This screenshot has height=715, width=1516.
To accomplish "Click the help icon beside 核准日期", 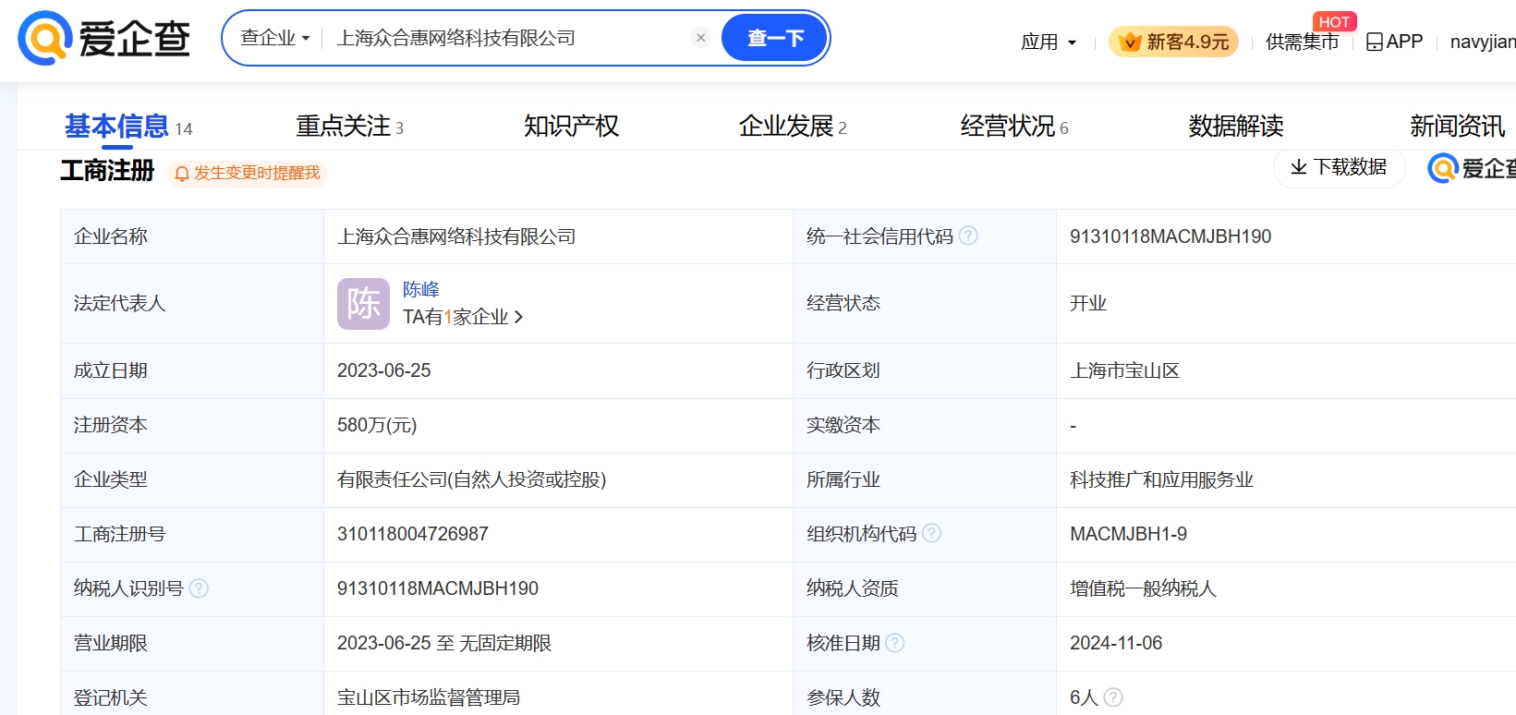I will pos(894,642).
